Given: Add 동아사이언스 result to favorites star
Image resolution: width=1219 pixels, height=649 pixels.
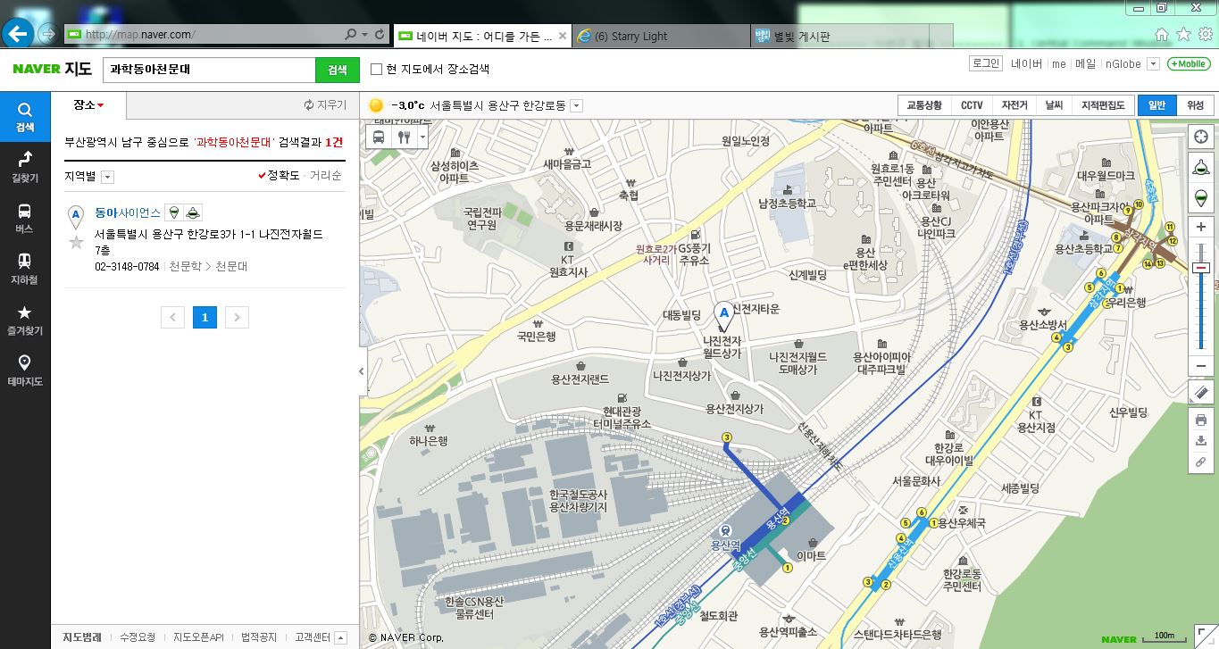Looking at the screenshot, I should tap(76, 242).
